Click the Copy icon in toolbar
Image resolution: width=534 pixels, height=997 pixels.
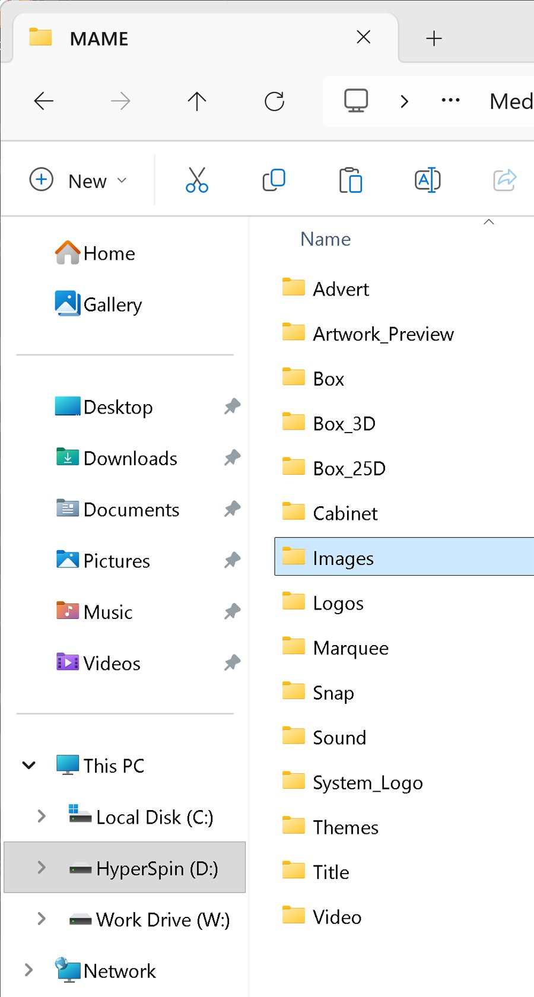(274, 180)
